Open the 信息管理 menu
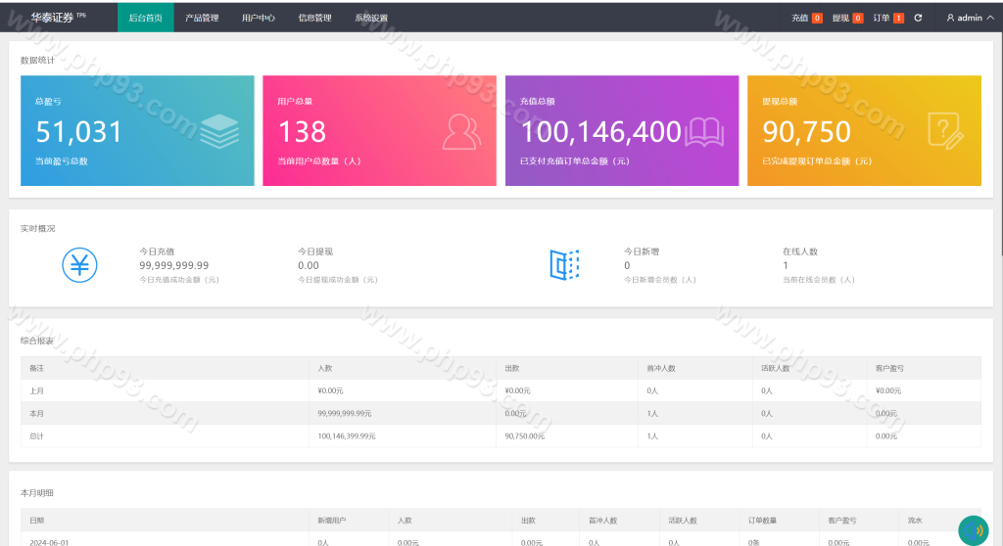 point(314,18)
